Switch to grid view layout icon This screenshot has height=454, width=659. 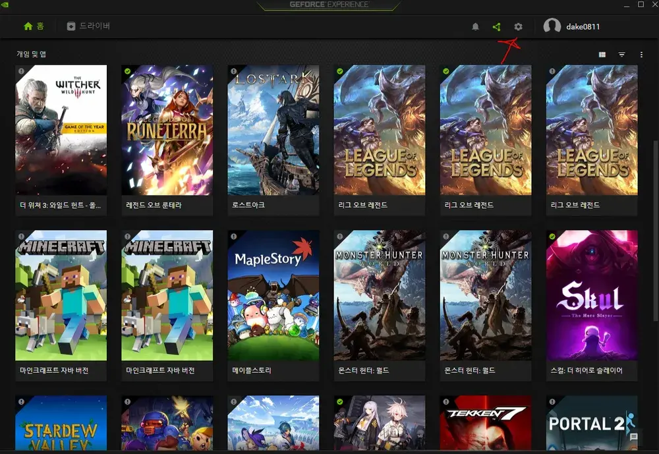pos(602,54)
